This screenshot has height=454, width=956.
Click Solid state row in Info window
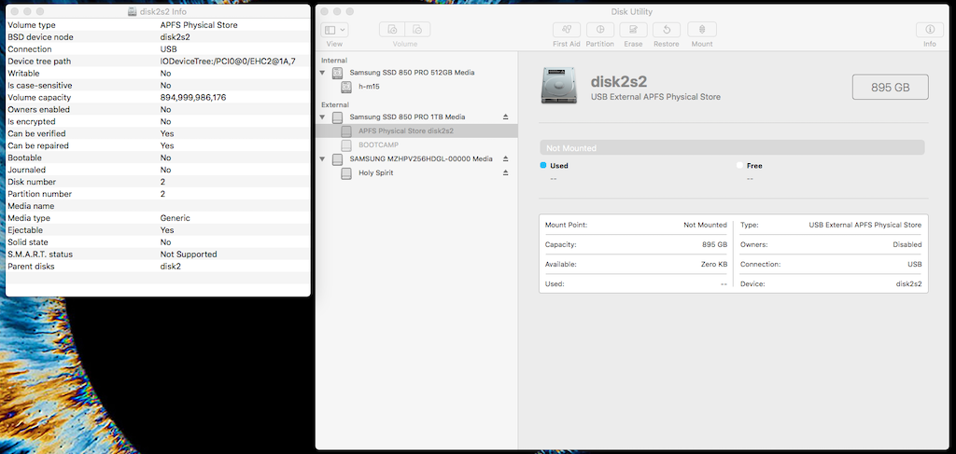tap(158, 242)
